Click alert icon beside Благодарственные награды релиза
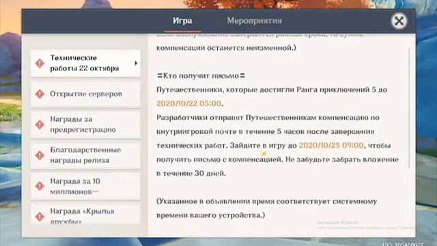 coord(40,155)
